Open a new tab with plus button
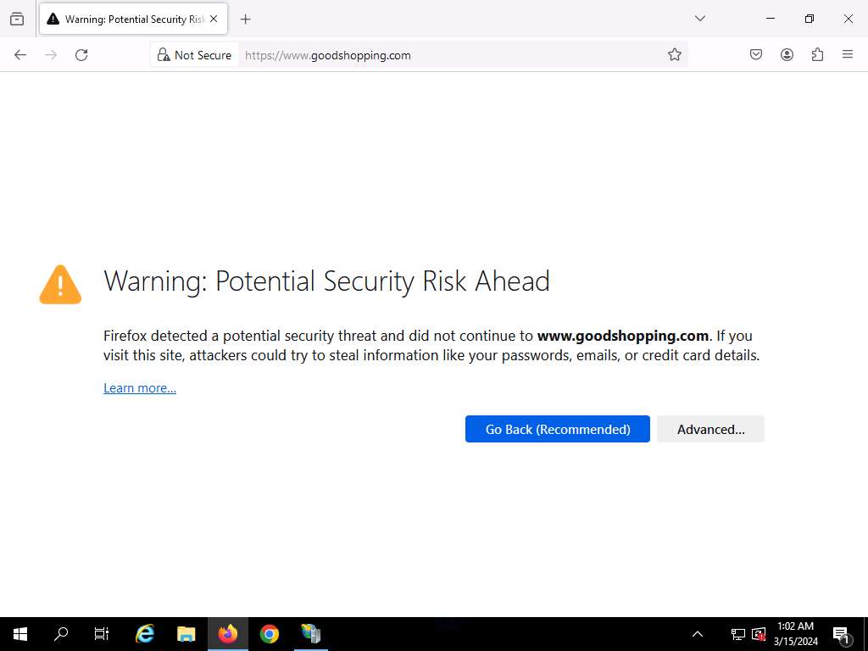 246,19
